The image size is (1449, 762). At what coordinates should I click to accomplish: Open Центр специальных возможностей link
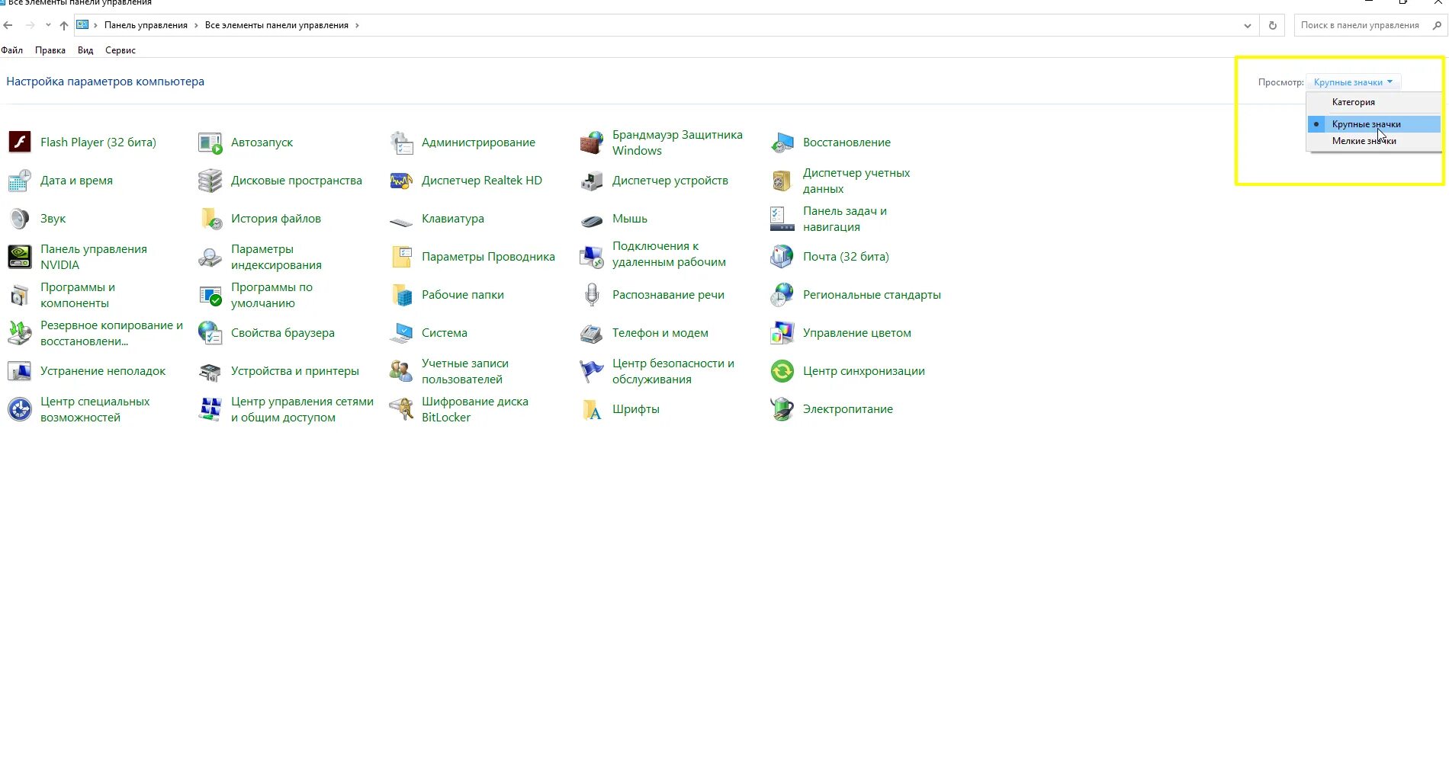click(95, 409)
